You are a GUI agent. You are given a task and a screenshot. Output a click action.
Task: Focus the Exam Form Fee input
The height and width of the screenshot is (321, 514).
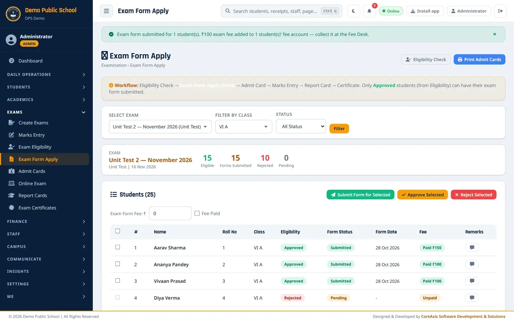click(x=170, y=213)
